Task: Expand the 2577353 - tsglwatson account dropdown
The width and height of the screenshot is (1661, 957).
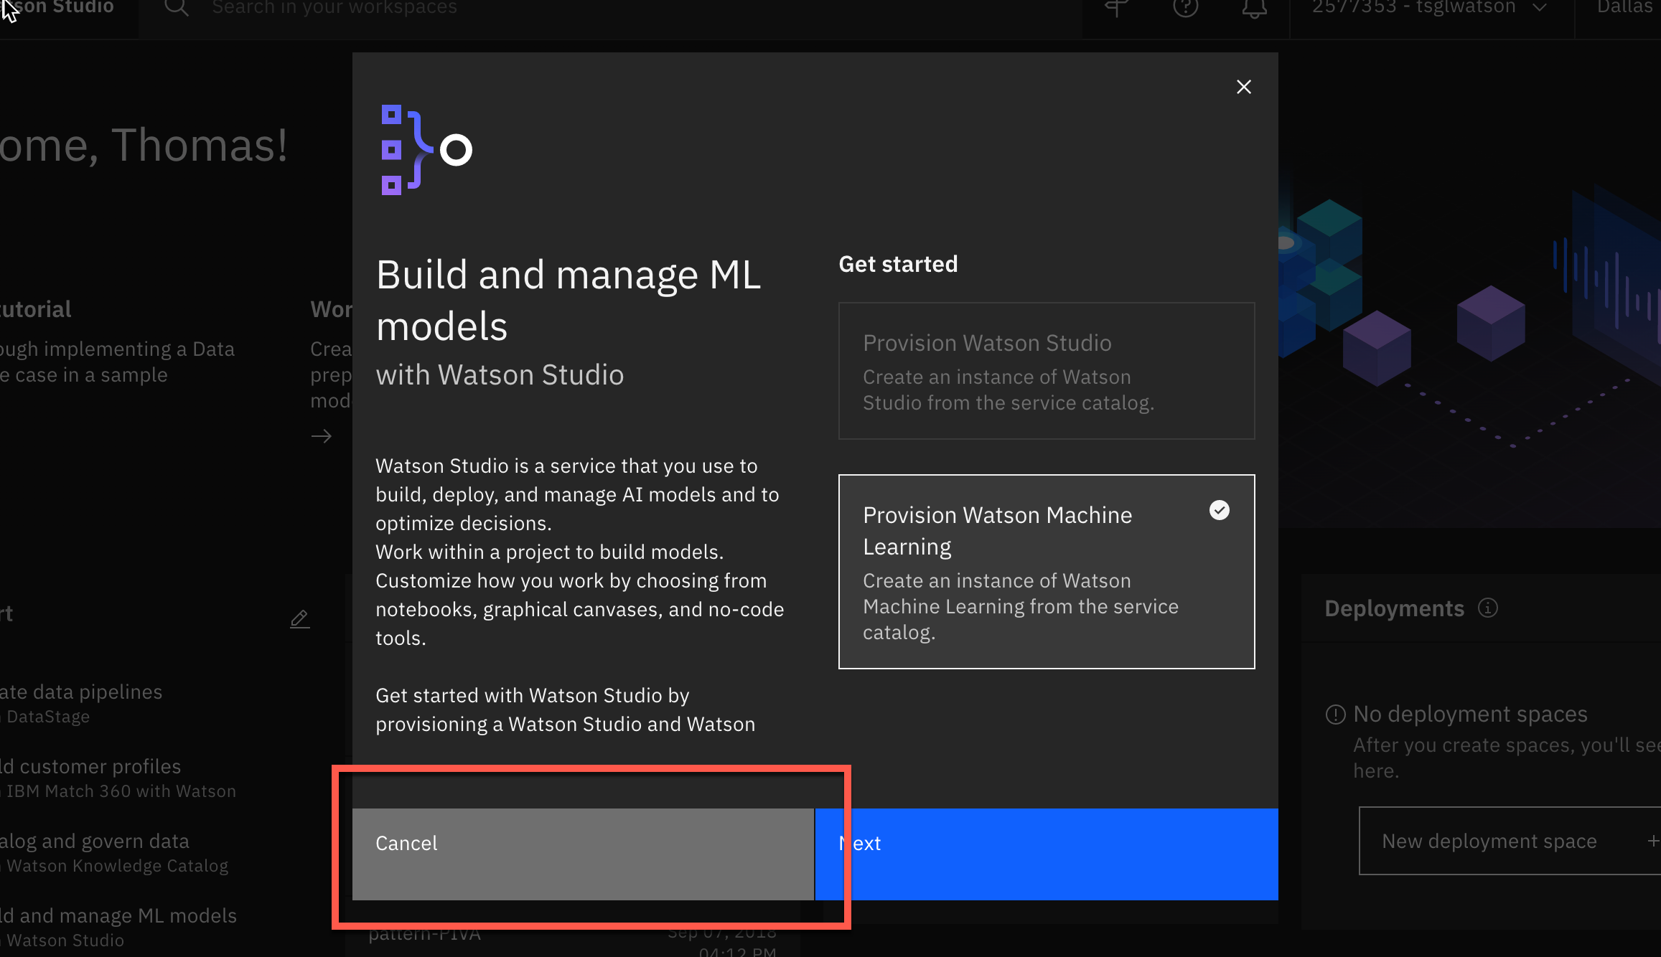Action: click(x=1428, y=8)
